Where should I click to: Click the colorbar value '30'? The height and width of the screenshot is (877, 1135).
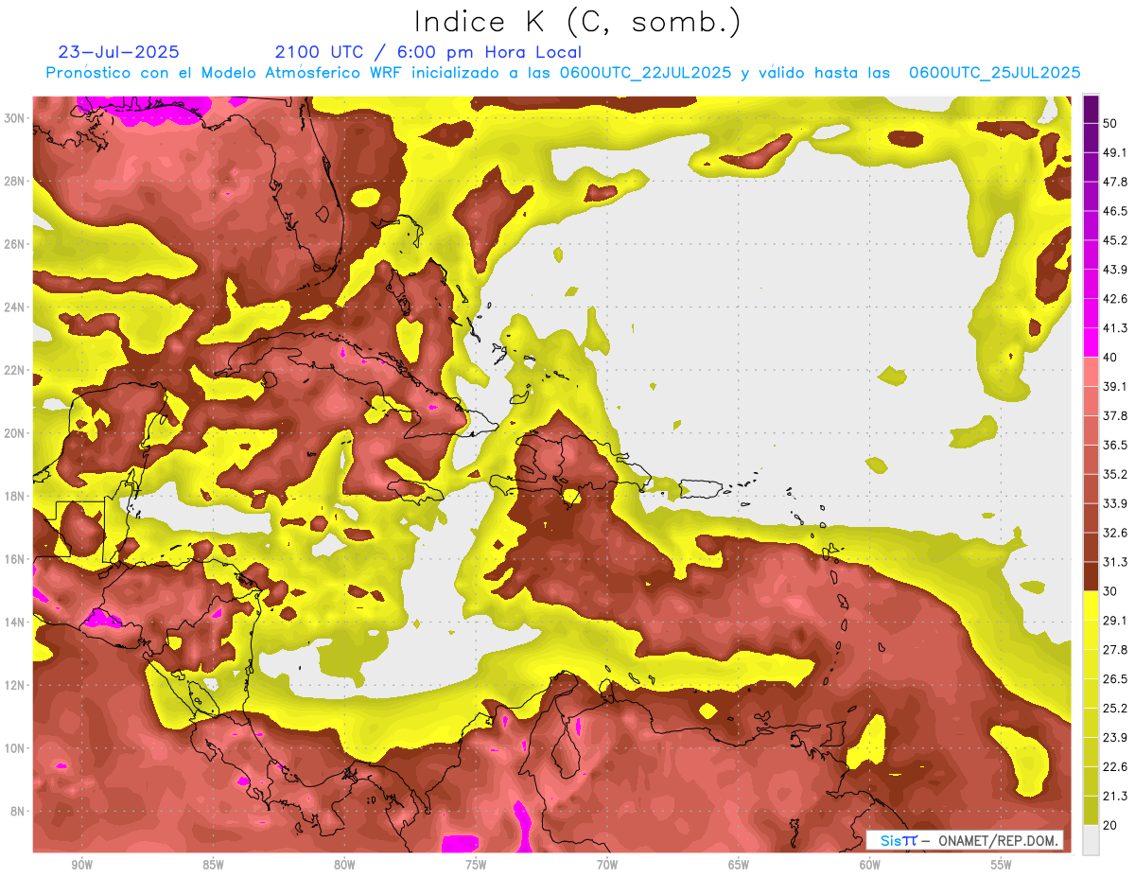click(x=1111, y=591)
